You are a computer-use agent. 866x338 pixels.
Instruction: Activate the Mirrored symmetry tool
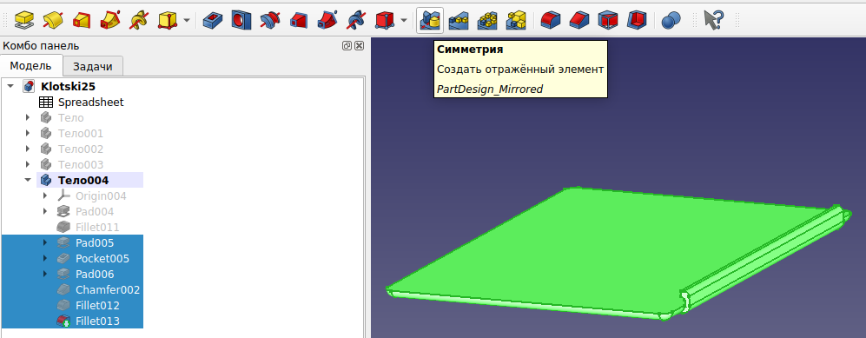(430, 21)
